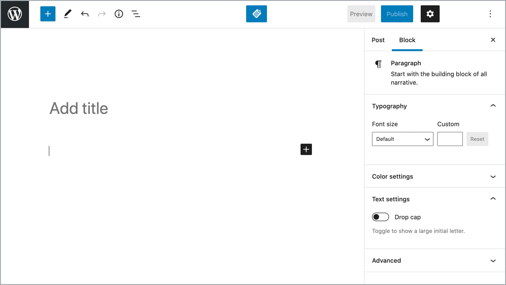Image resolution: width=506 pixels, height=285 pixels.
Task: Expand the Advanced section
Action: pyautogui.click(x=434, y=260)
